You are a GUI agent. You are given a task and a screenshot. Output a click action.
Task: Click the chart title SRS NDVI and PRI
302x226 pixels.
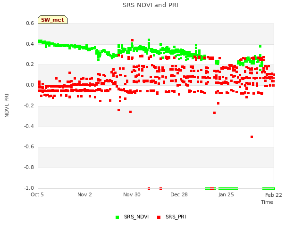pos(151,5)
